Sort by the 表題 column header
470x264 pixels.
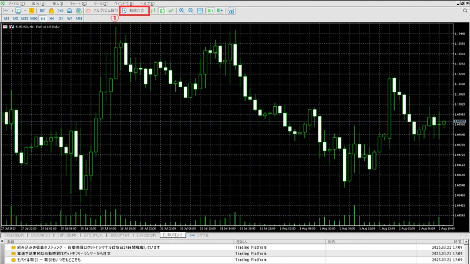pyautogui.click(x=120, y=241)
